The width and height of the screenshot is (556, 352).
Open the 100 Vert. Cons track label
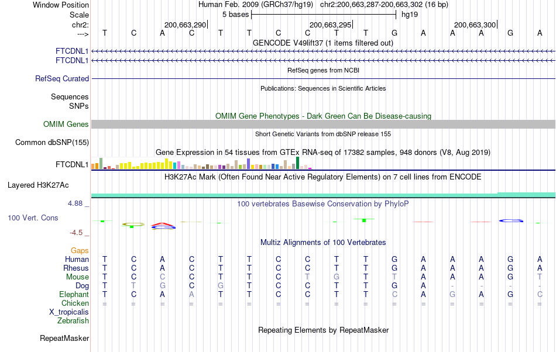click(x=33, y=218)
